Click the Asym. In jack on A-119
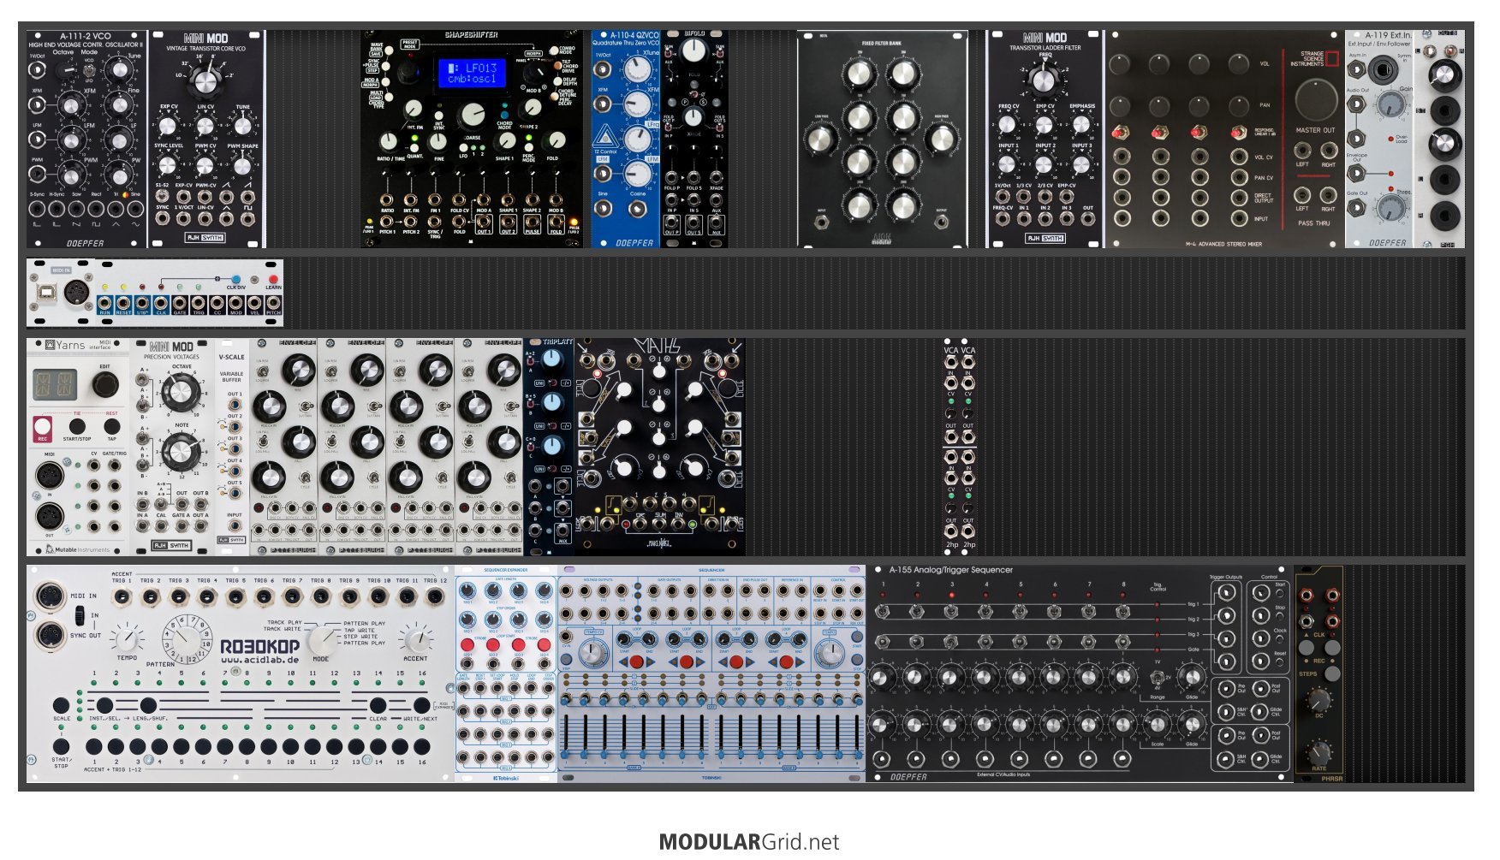Image resolution: width=1500 pixels, height=860 pixels. coord(1357,68)
